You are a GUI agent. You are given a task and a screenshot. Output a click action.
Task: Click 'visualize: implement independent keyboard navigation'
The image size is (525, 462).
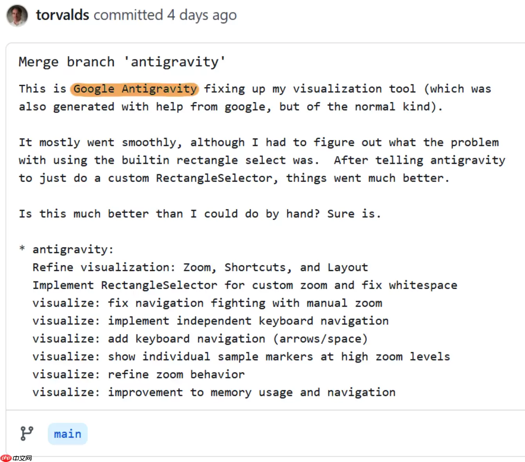tap(210, 320)
